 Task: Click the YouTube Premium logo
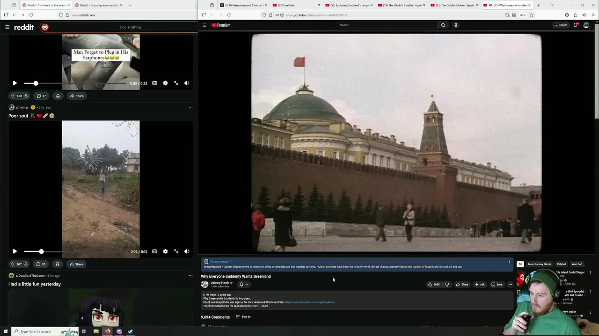(221, 25)
